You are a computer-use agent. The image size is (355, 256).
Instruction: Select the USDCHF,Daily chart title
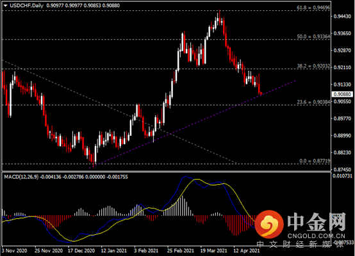27,6
